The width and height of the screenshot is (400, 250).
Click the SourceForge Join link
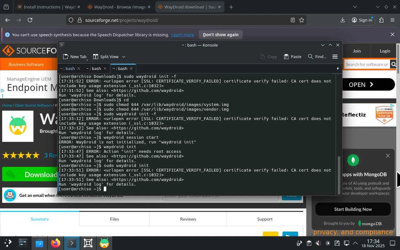[x=357, y=51]
